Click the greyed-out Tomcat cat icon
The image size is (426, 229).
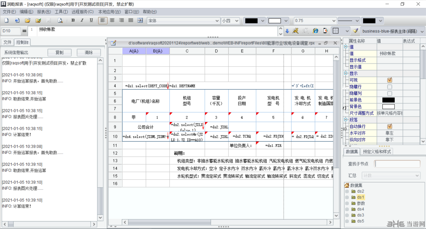305,31
